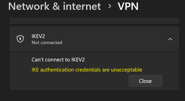Click the partially visible card above IKEV2
The width and height of the screenshot is (185, 101).
click(x=94, y=21)
